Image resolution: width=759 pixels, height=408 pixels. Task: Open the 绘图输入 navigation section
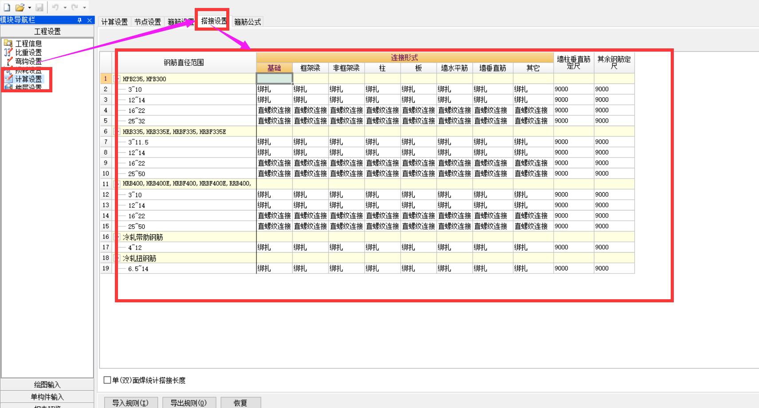(x=47, y=384)
